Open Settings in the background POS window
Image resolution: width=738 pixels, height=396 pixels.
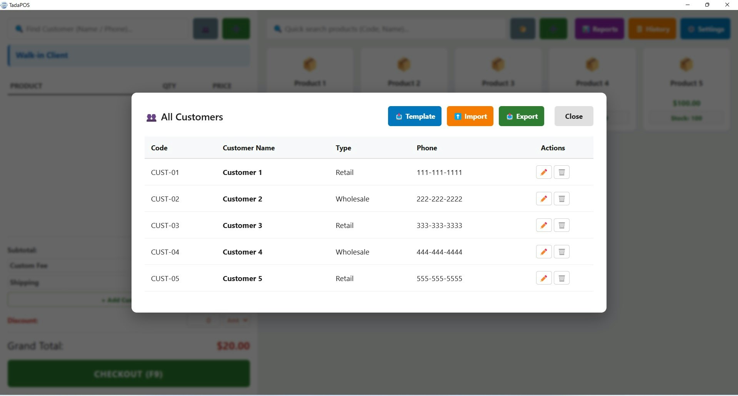[x=705, y=29]
